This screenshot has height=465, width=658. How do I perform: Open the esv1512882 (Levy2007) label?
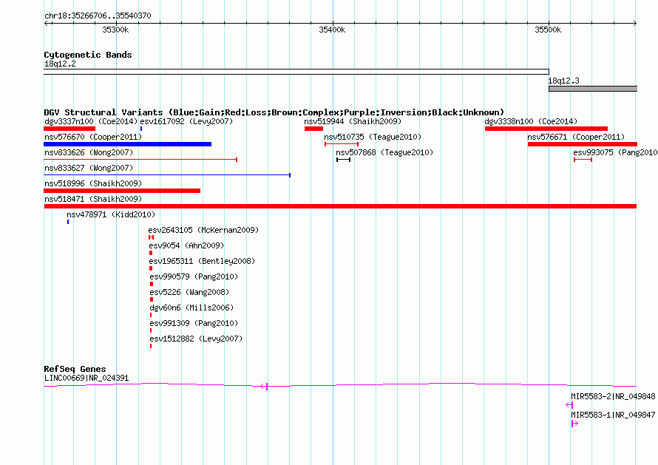(x=196, y=339)
